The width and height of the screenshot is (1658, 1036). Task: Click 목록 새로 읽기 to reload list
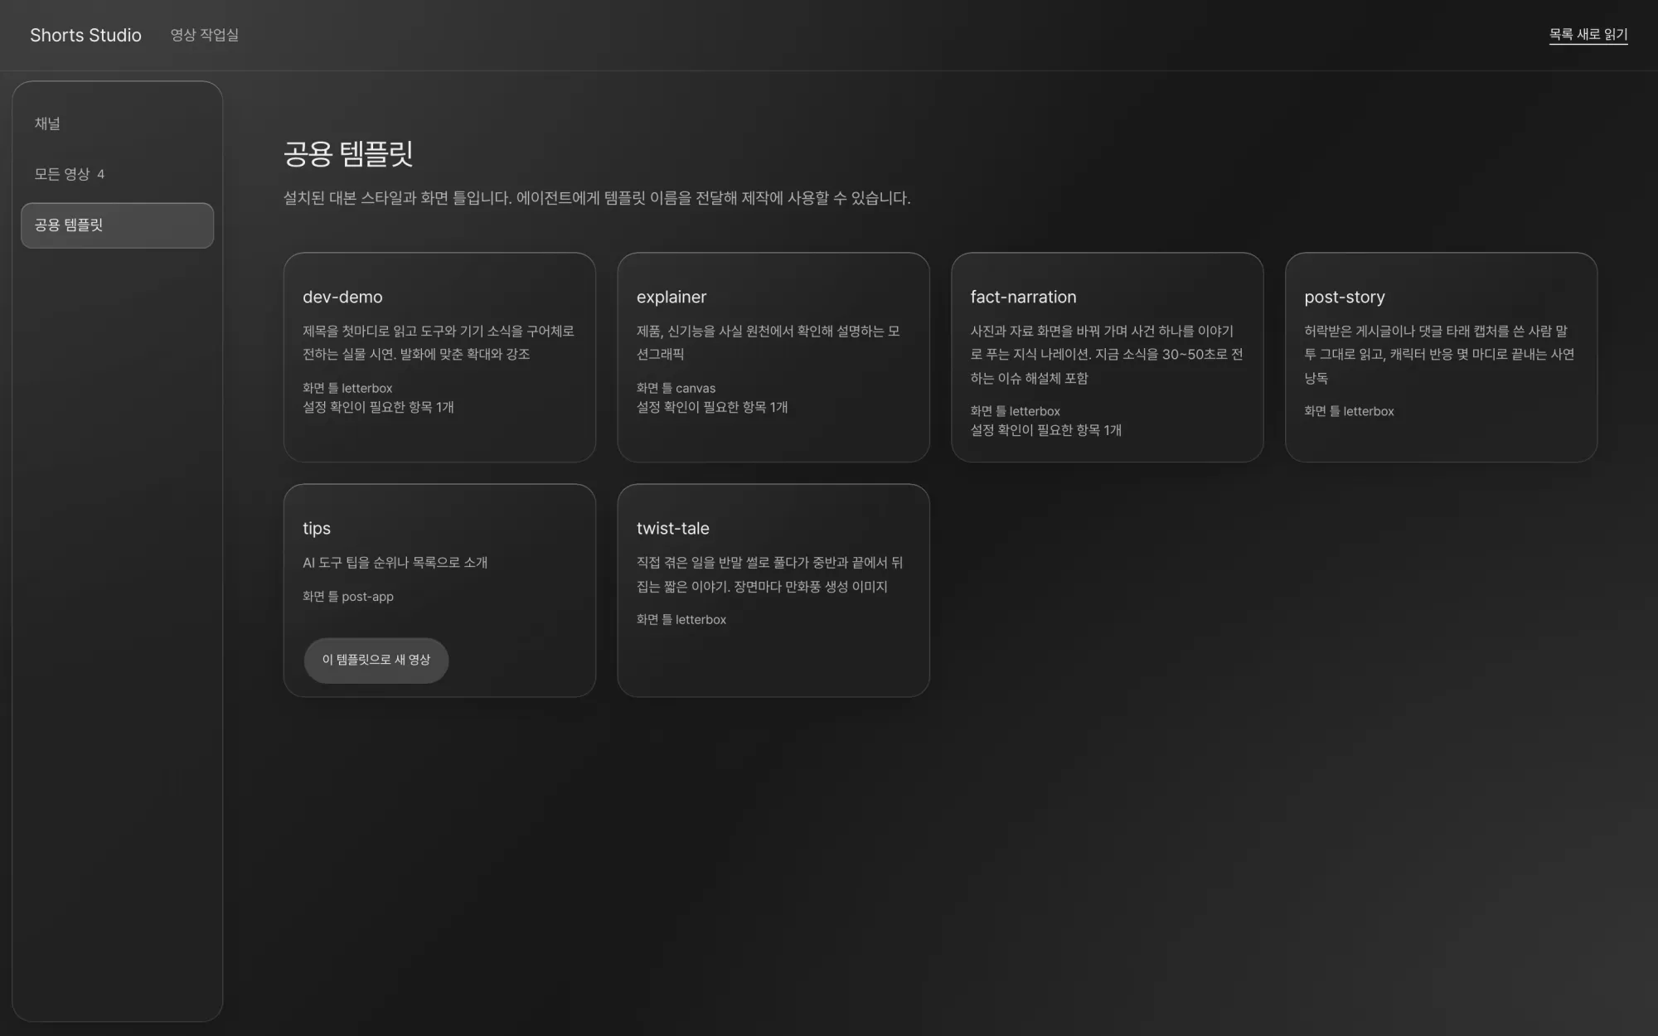pos(1588,35)
